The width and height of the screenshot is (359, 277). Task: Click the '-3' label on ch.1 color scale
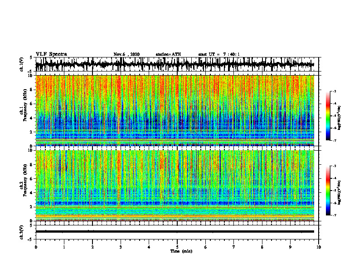pyautogui.click(x=335, y=91)
